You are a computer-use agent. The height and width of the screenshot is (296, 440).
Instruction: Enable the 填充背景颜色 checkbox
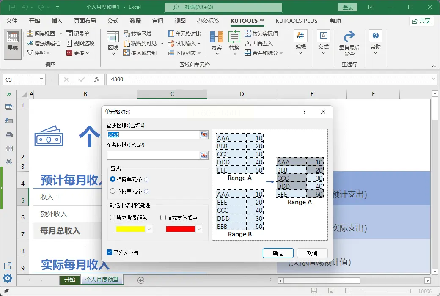click(113, 218)
